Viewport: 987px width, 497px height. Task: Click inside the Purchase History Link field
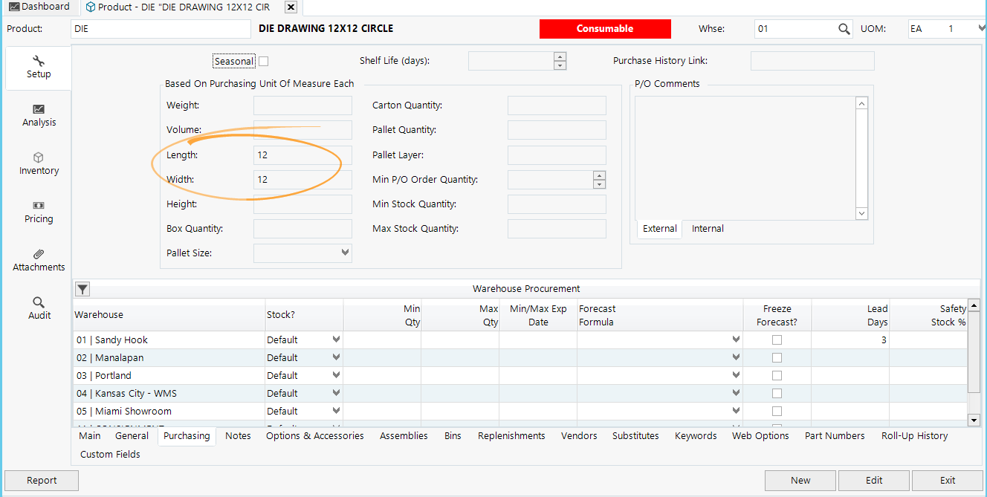click(x=812, y=61)
